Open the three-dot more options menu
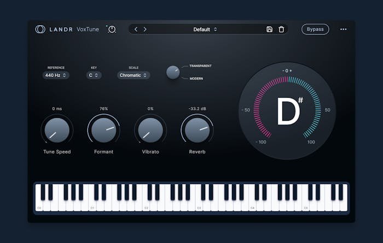 point(343,29)
